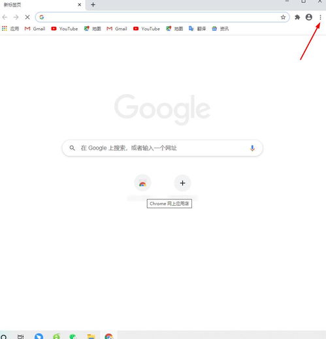Screen dimensions: 326x339
Task: Click the Google search box
Action: pos(163,148)
